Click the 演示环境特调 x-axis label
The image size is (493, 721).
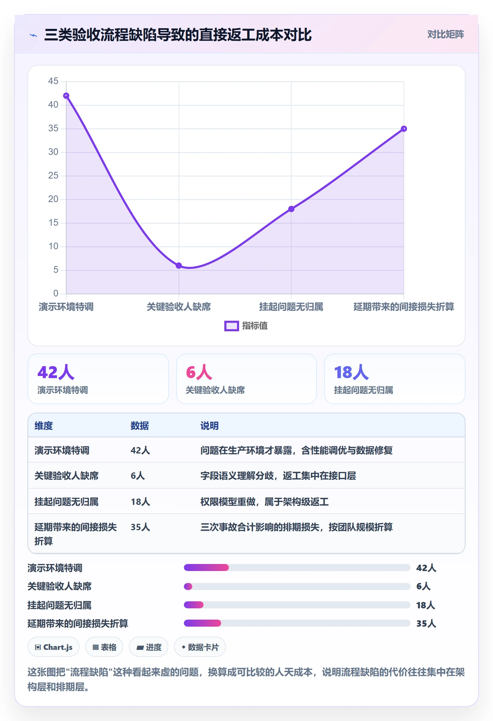66,307
